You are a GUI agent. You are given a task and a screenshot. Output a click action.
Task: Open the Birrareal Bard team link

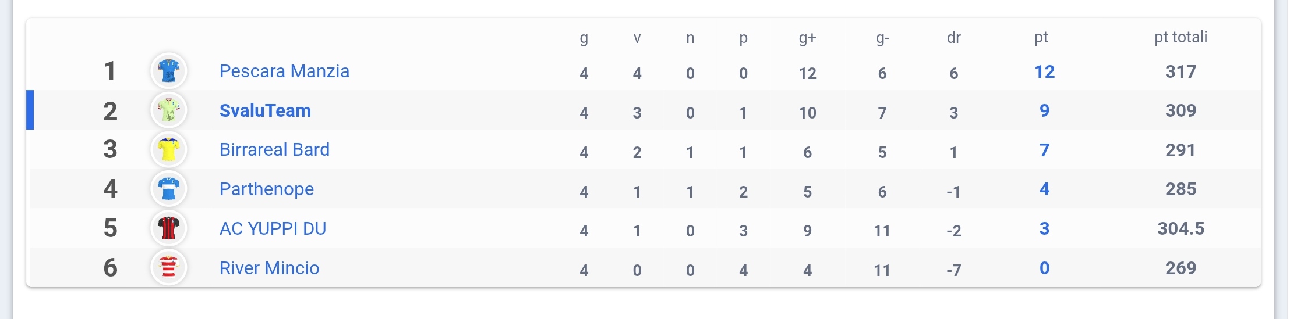pos(274,150)
